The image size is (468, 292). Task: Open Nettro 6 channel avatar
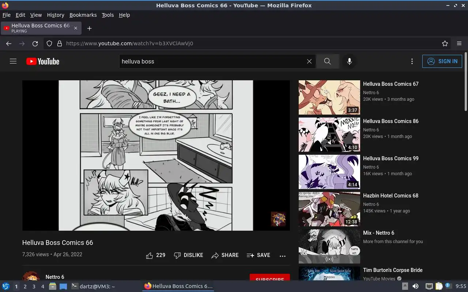point(31,276)
